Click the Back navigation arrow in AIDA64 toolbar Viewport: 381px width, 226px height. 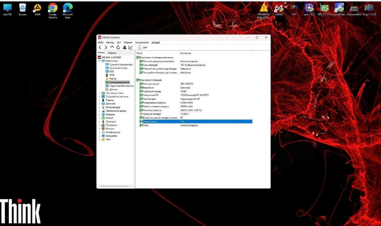click(100, 47)
